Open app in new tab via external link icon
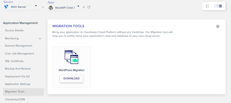Screen dimensions: 231x103 [89, 7]
